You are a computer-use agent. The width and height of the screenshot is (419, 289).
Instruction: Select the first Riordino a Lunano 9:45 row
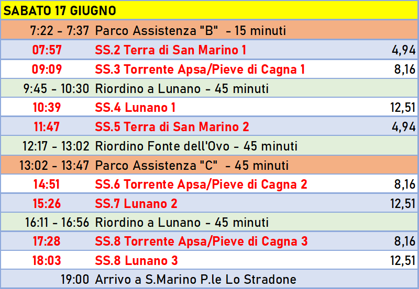[209, 88]
